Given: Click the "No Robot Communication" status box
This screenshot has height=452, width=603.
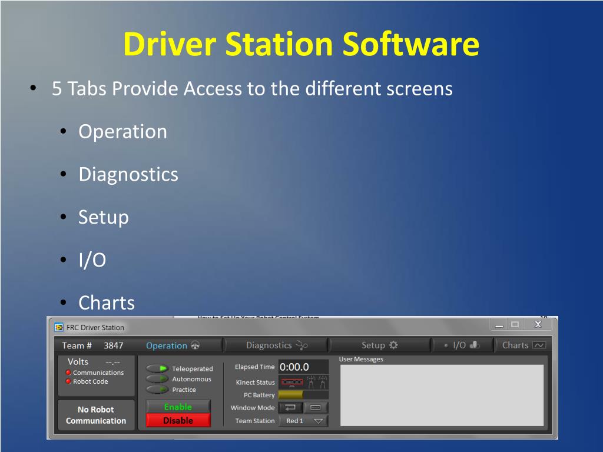Looking at the screenshot, I should [96, 415].
